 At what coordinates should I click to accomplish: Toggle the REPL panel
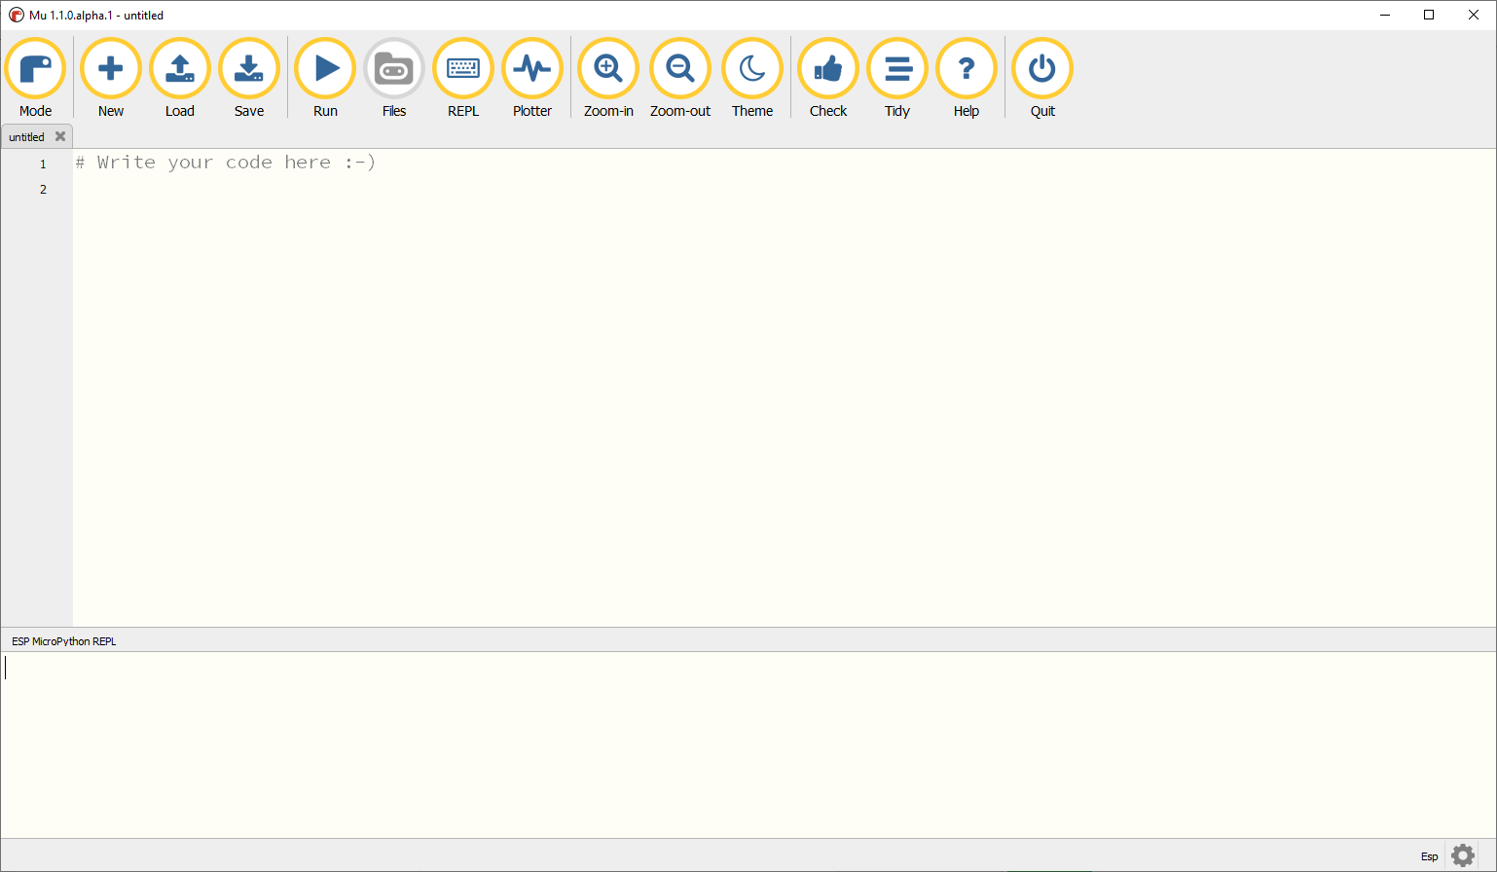462,68
